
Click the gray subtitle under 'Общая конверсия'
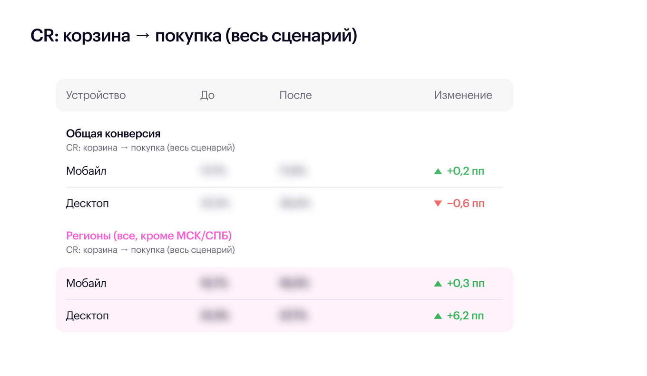coord(150,148)
